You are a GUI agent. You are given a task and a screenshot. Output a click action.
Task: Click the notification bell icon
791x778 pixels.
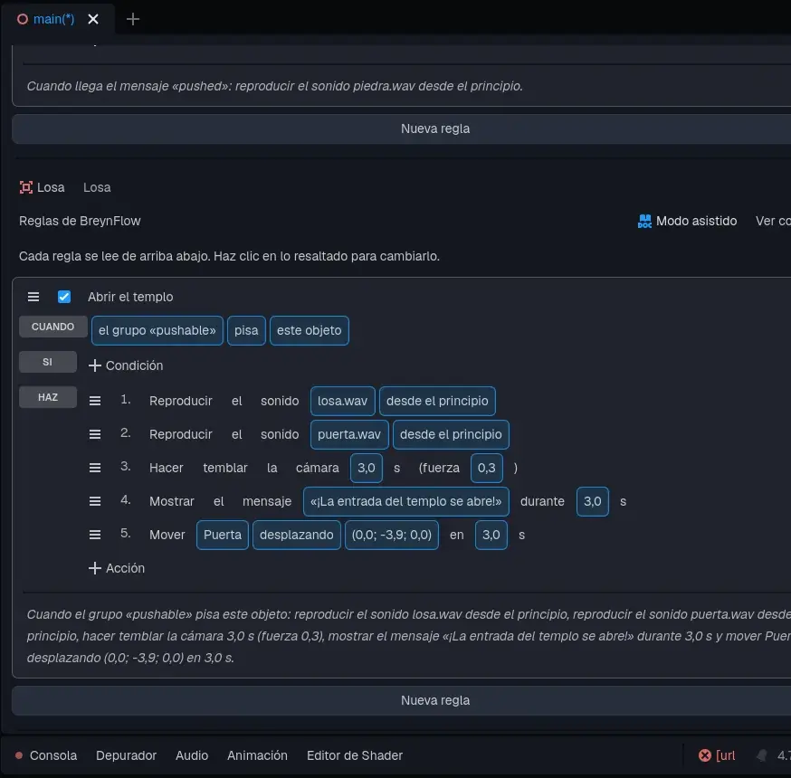coord(762,755)
